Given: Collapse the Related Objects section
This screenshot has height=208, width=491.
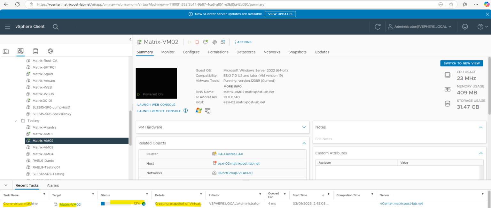Looking at the screenshot, I should click(304, 143).
